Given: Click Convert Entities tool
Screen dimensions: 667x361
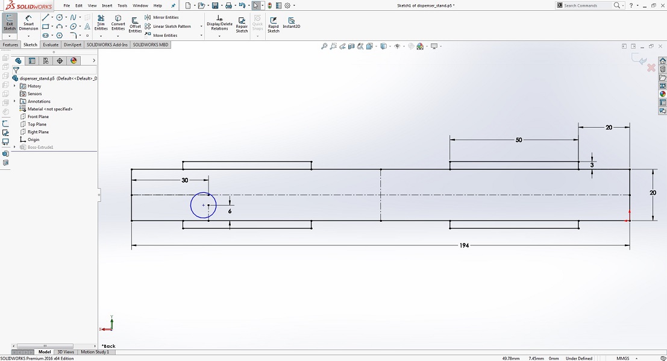Looking at the screenshot, I should pyautogui.click(x=118, y=22).
